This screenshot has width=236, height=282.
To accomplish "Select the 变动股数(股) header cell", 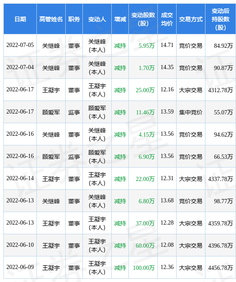I will tap(143, 19).
